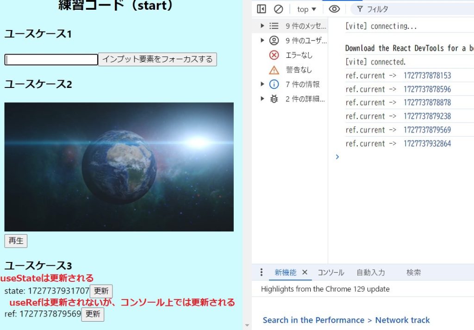Select the no warnings triangle icon
Viewport: 474px width, 330px height.
click(x=274, y=70)
